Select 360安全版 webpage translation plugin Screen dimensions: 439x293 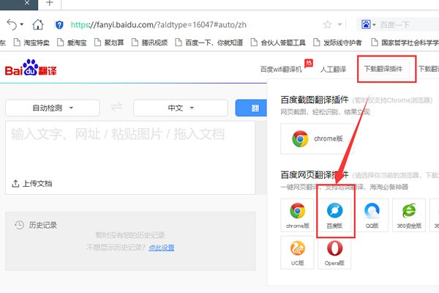[409, 215]
